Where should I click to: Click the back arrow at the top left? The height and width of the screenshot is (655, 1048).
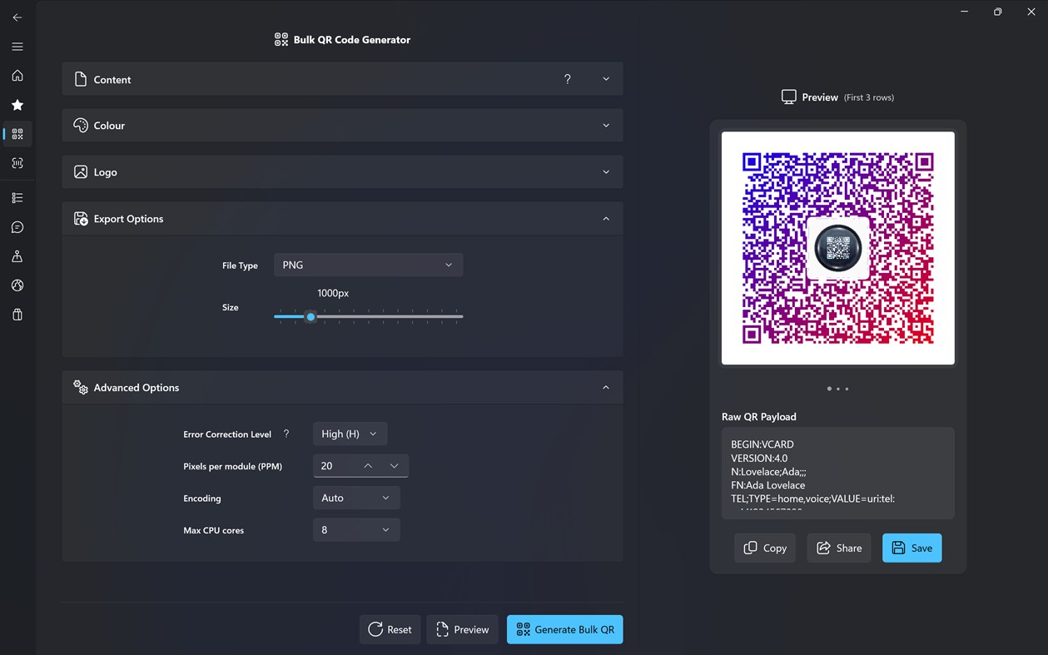[17, 17]
